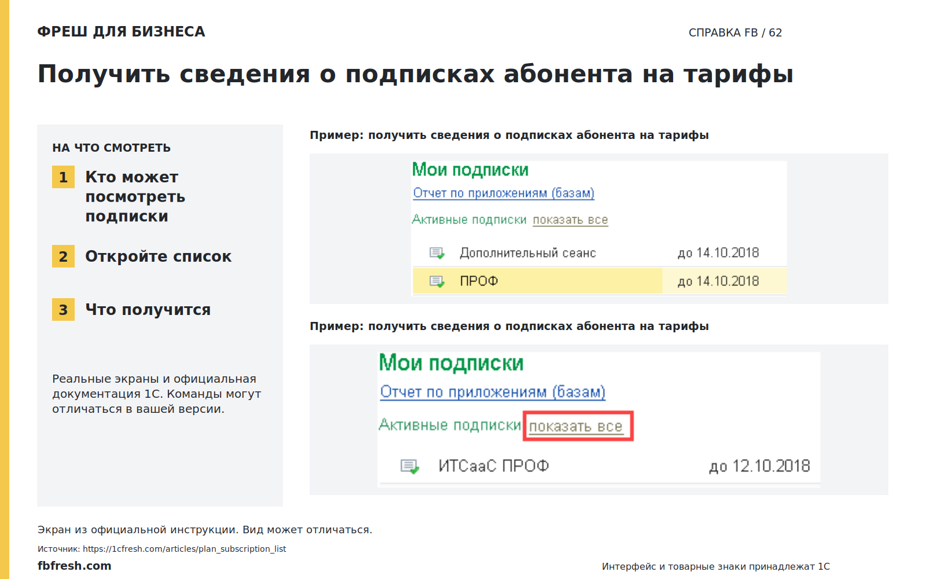Screen dimensions: 926x579
Task: Click the second Пример caption above lower screenshot
Action: [x=509, y=326]
